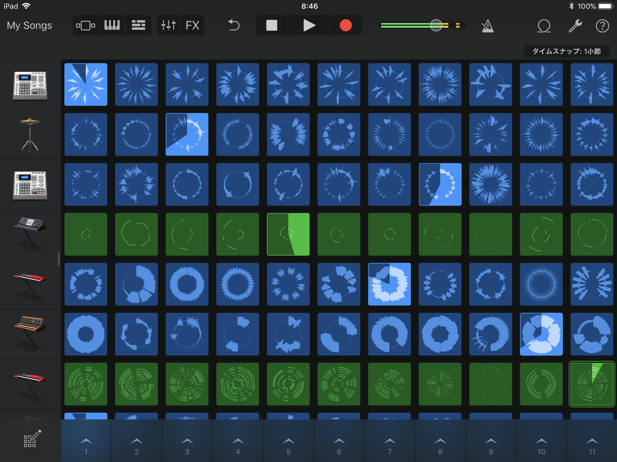Trigger column 1

pos(86,441)
